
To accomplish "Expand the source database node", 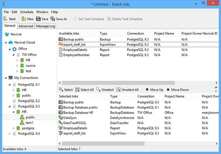I will 17,66.
